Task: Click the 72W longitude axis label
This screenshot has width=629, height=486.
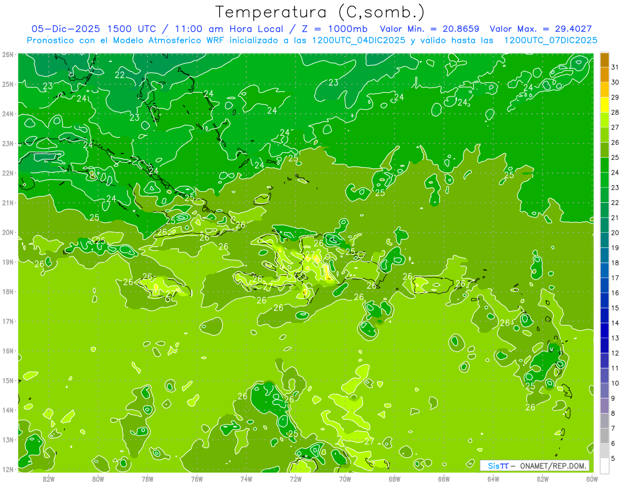Action: tap(296, 479)
